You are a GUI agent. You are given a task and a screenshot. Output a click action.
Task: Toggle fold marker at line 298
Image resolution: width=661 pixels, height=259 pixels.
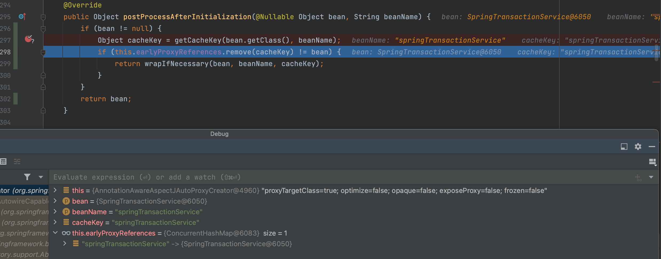coord(43,52)
